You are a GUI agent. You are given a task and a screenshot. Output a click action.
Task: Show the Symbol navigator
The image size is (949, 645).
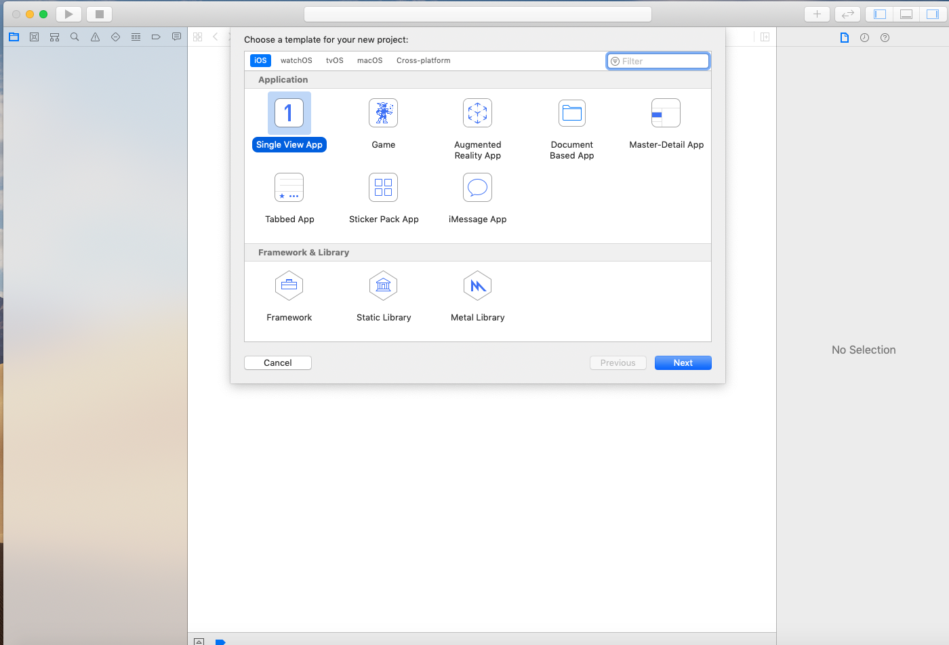click(x=54, y=37)
